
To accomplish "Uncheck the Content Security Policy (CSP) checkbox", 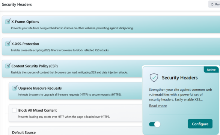I will coord(8,66).
